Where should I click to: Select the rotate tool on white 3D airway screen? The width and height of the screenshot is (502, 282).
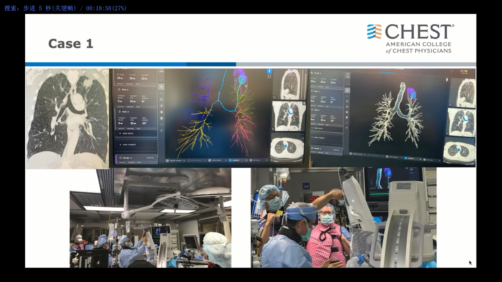[x=347, y=112]
